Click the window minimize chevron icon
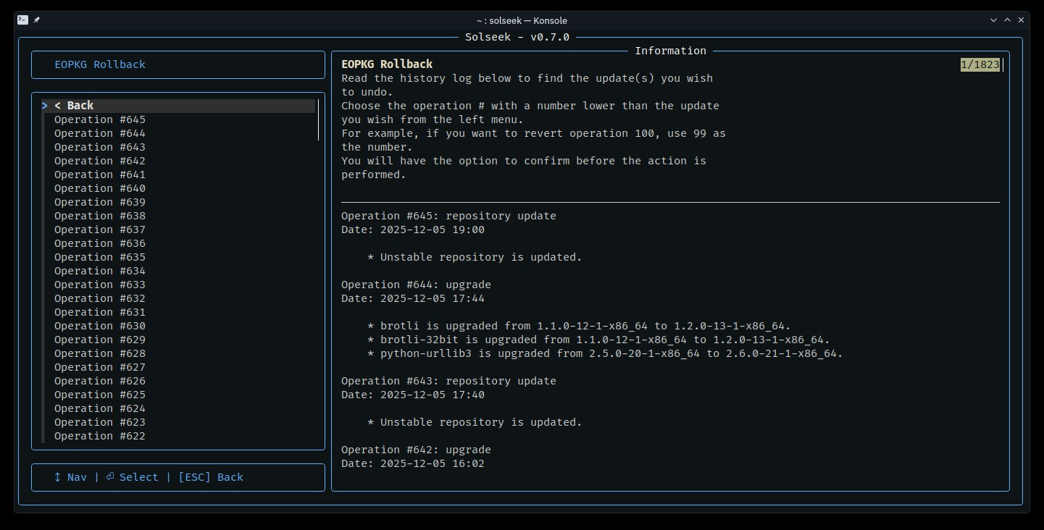The image size is (1044, 530). (993, 20)
